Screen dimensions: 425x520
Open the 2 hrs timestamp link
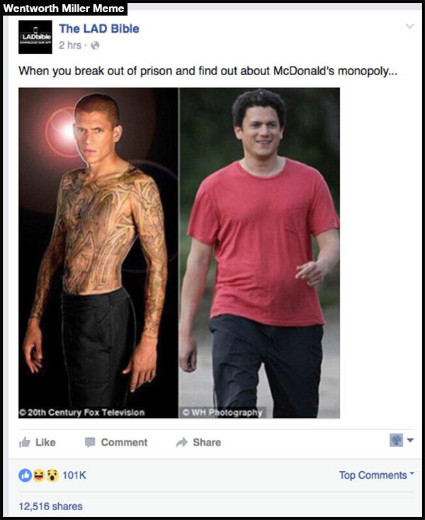tap(70, 45)
